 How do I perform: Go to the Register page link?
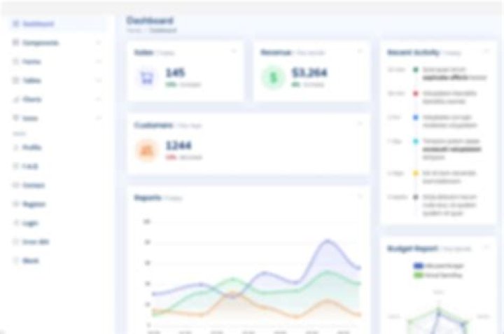tap(34, 204)
